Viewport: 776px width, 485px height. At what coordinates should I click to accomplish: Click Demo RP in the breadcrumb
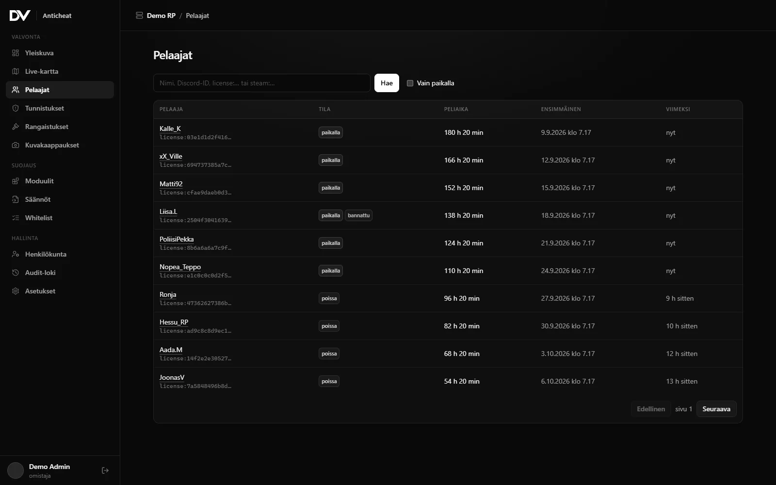[161, 16]
